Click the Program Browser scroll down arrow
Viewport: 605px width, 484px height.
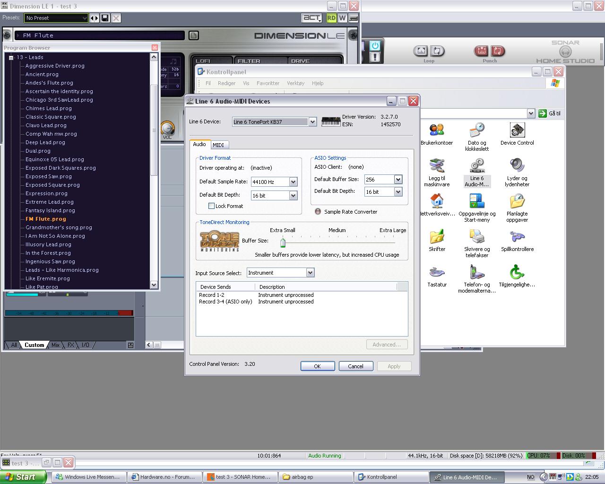pos(154,285)
